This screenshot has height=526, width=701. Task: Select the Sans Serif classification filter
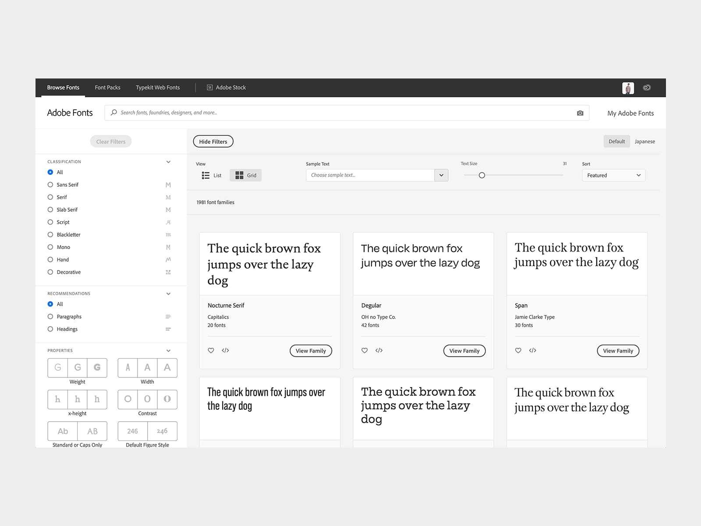click(x=50, y=185)
